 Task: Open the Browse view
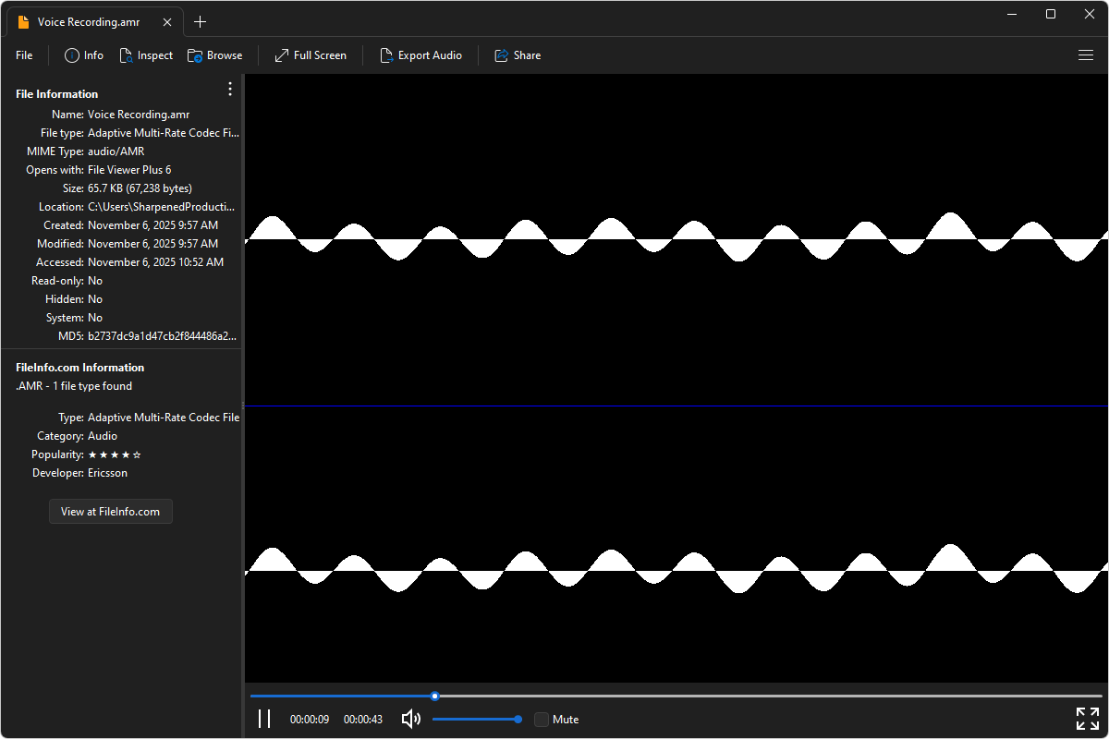(x=214, y=55)
